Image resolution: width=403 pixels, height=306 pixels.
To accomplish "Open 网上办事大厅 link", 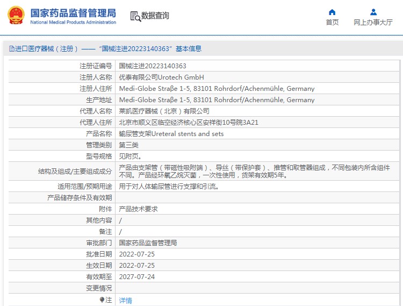I will (373, 23).
